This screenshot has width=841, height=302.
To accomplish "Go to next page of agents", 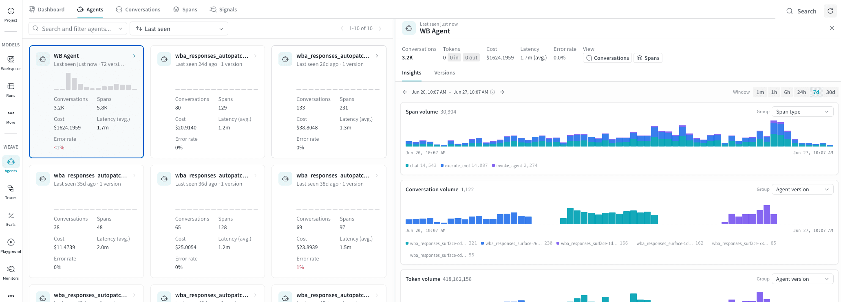I will [380, 28].
